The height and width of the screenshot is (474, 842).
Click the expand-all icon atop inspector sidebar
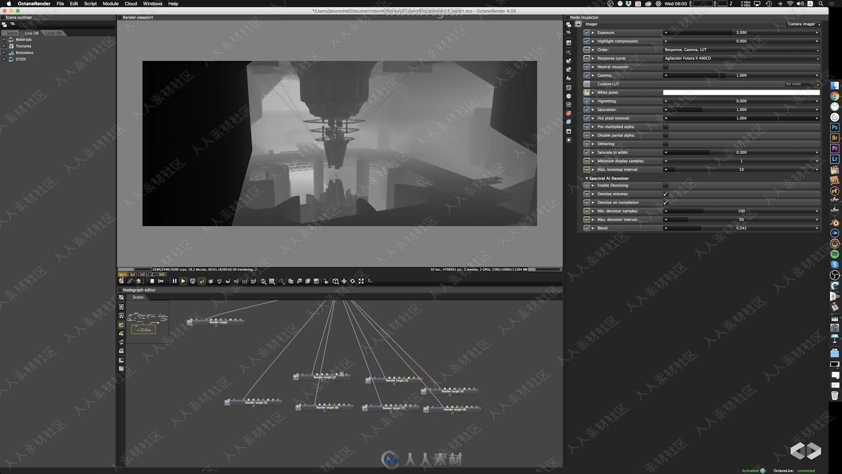(x=569, y=25)
